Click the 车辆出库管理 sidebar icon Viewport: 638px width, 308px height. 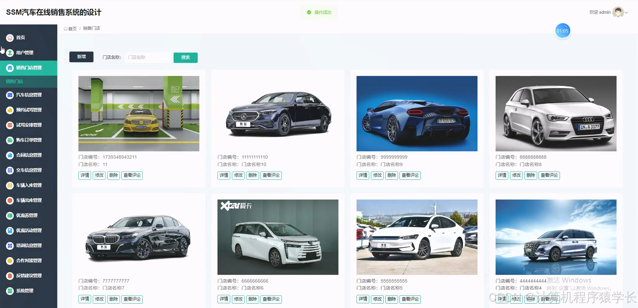pos(10,201)
